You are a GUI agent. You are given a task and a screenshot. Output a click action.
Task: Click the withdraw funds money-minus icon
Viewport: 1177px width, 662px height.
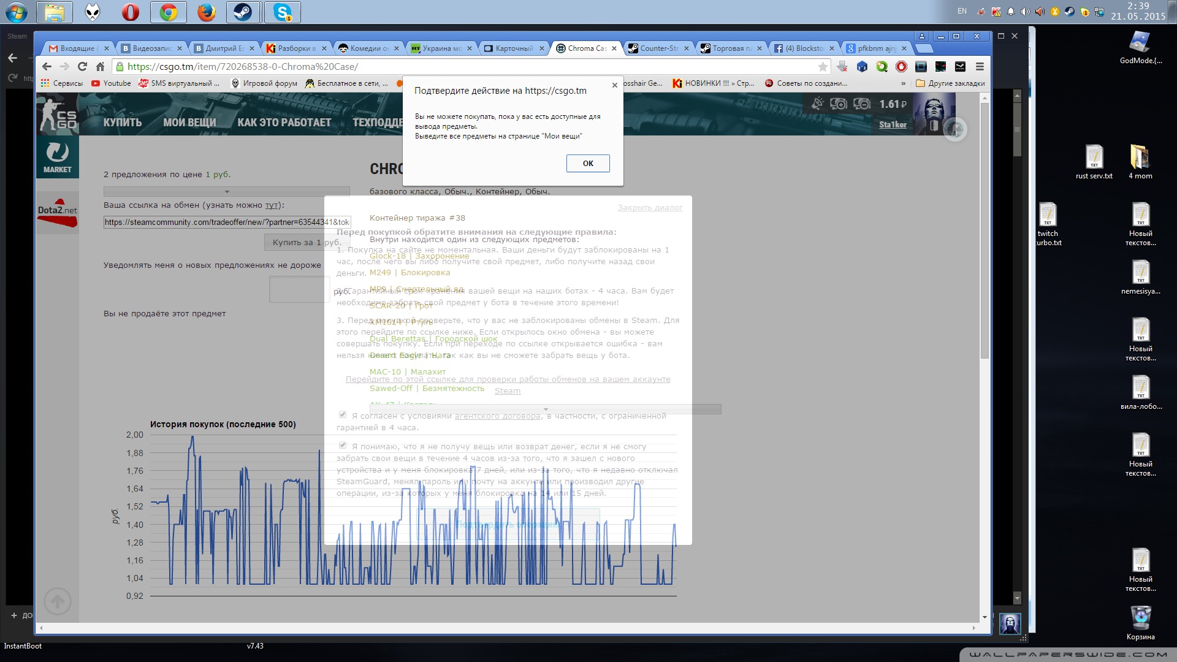tap(862, 104)
